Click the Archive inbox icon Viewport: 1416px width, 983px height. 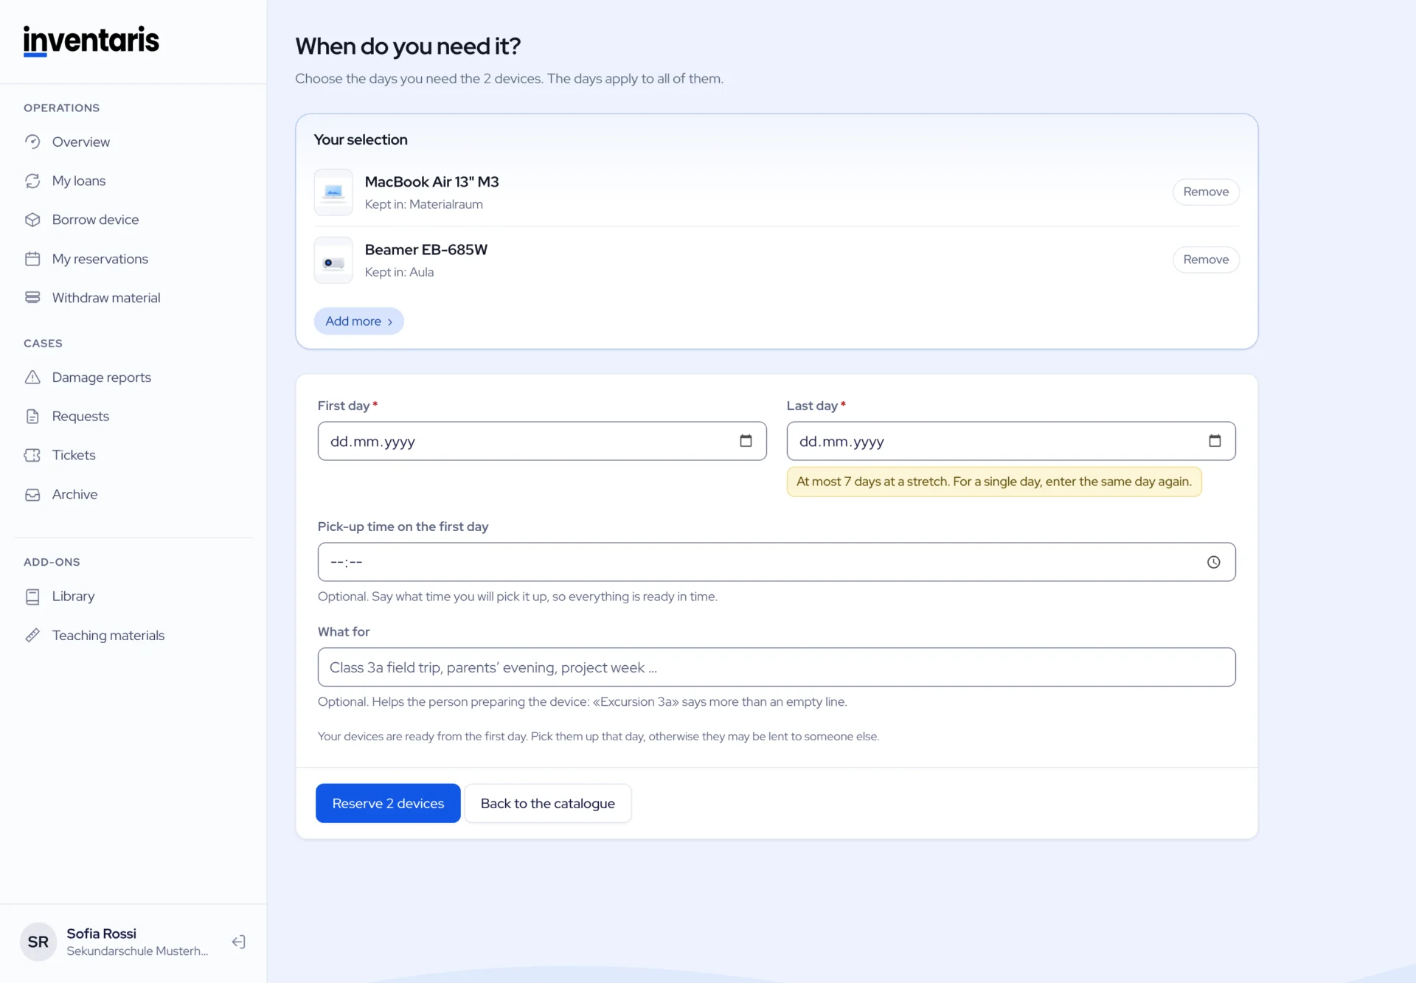point(32,495)
